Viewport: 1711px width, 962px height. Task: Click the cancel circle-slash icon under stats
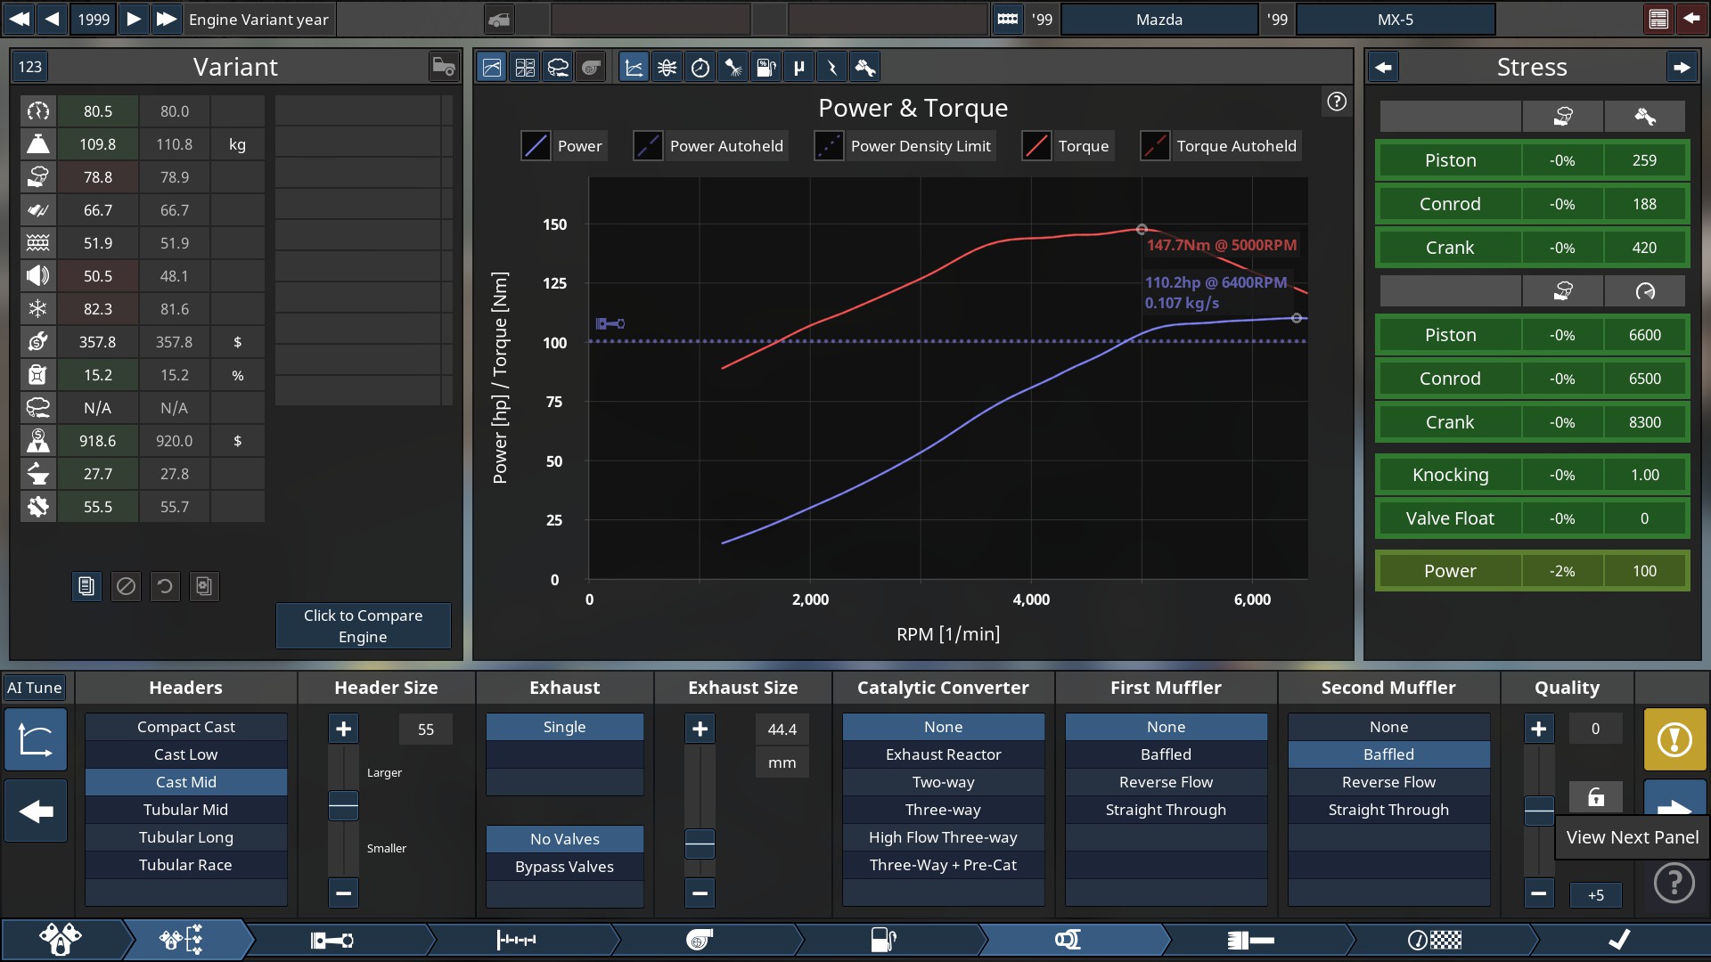coord(126,586)
